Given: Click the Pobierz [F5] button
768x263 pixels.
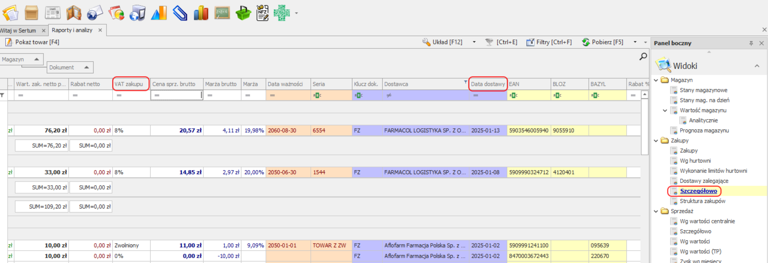Looking at the screenshot, I should 603,42.
